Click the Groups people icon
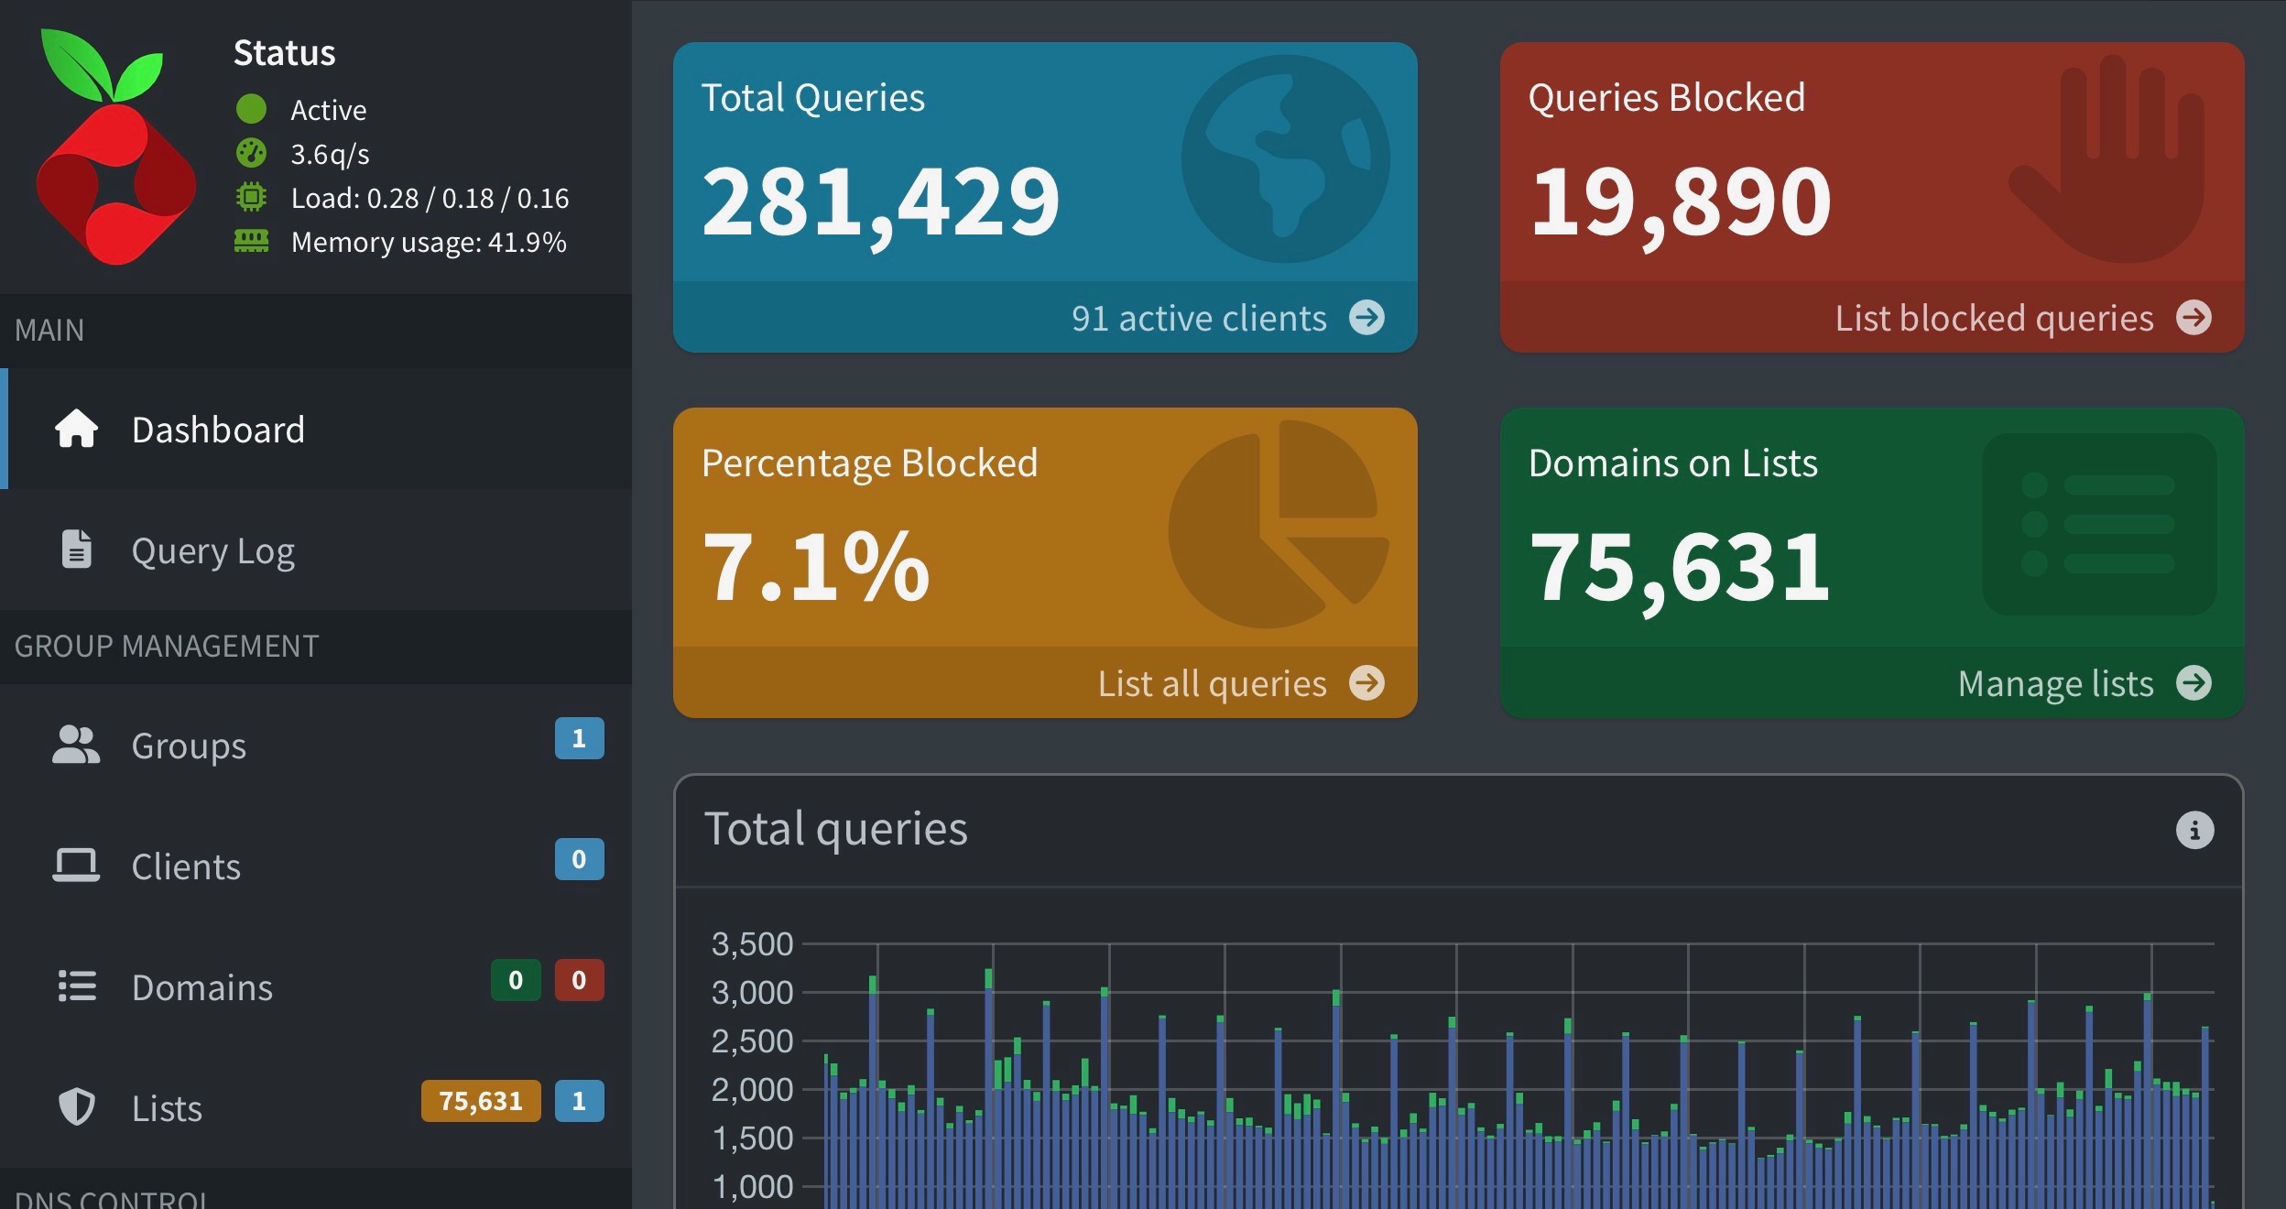2286x1209 pixels. [77, 745]
